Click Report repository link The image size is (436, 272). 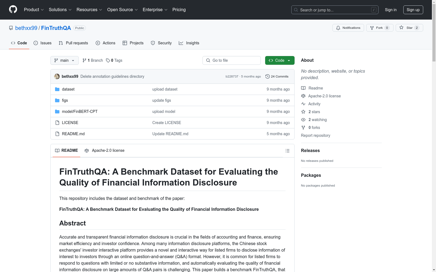(316, 135)
